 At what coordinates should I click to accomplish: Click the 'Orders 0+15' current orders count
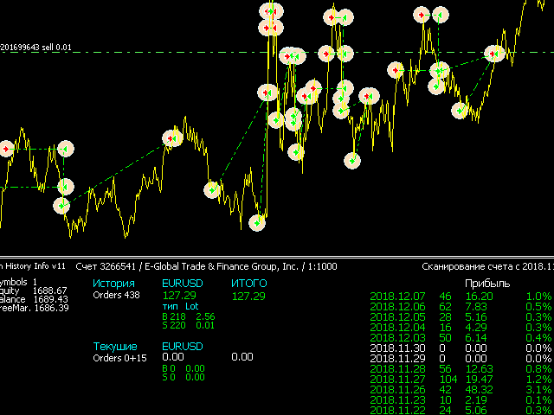pyautogui.click(x=119, y=358)
